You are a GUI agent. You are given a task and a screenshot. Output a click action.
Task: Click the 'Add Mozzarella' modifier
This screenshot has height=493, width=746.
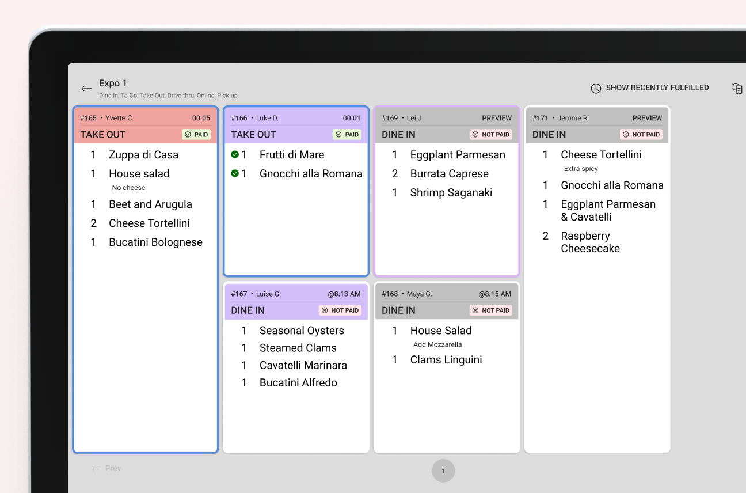pyautogui.click(x=437, y=344)
